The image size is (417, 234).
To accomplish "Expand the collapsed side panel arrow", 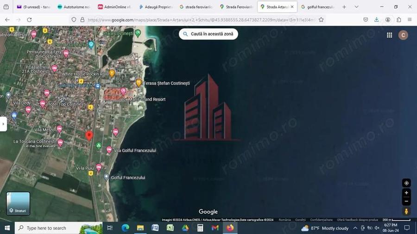I will pos(3,124).
